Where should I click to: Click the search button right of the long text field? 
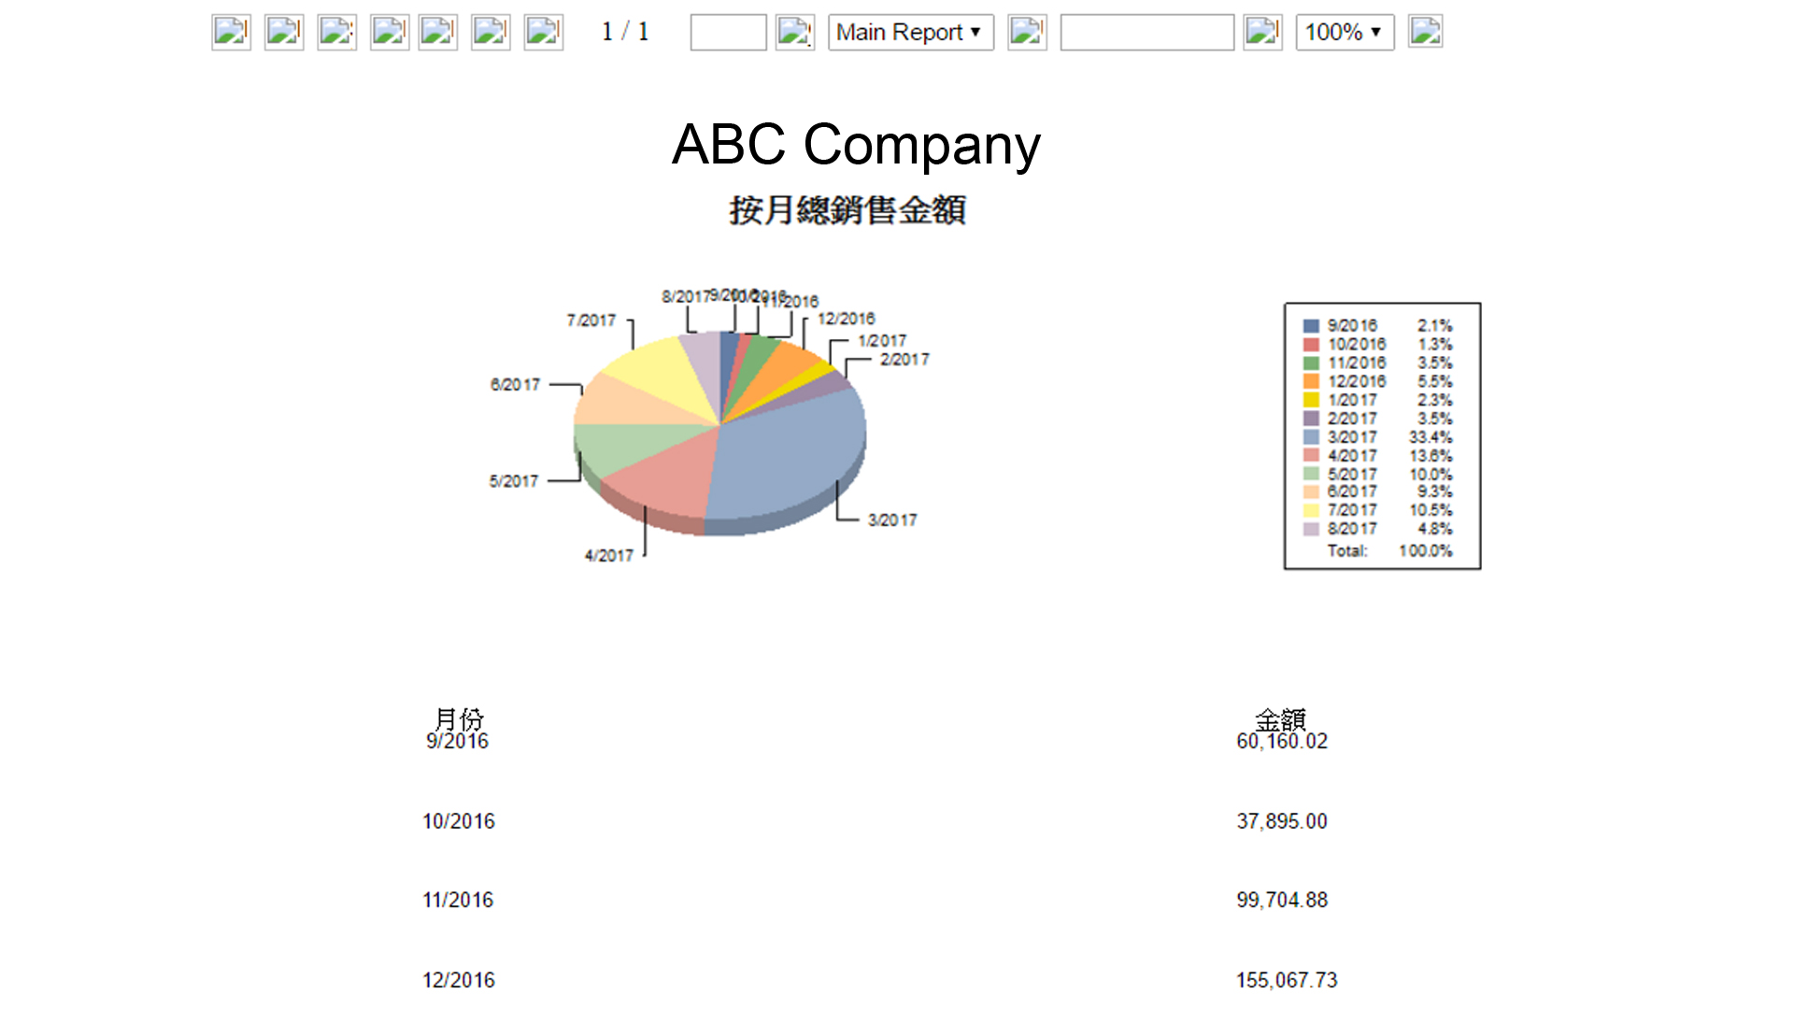pyautogui.click(x=1262, y=32)
